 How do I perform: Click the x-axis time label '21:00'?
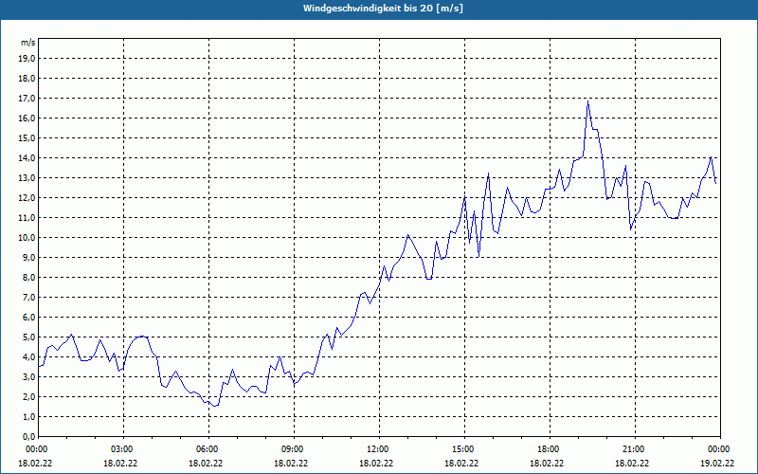(x=635, y=449)
